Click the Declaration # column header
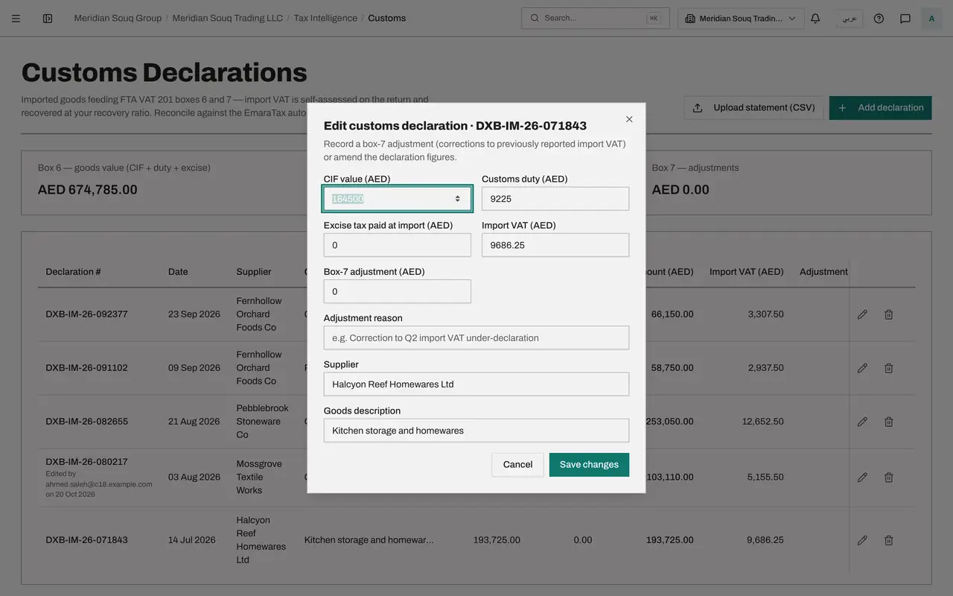The image size is (953, 596). pyautogui.click(x=73, y=272)
